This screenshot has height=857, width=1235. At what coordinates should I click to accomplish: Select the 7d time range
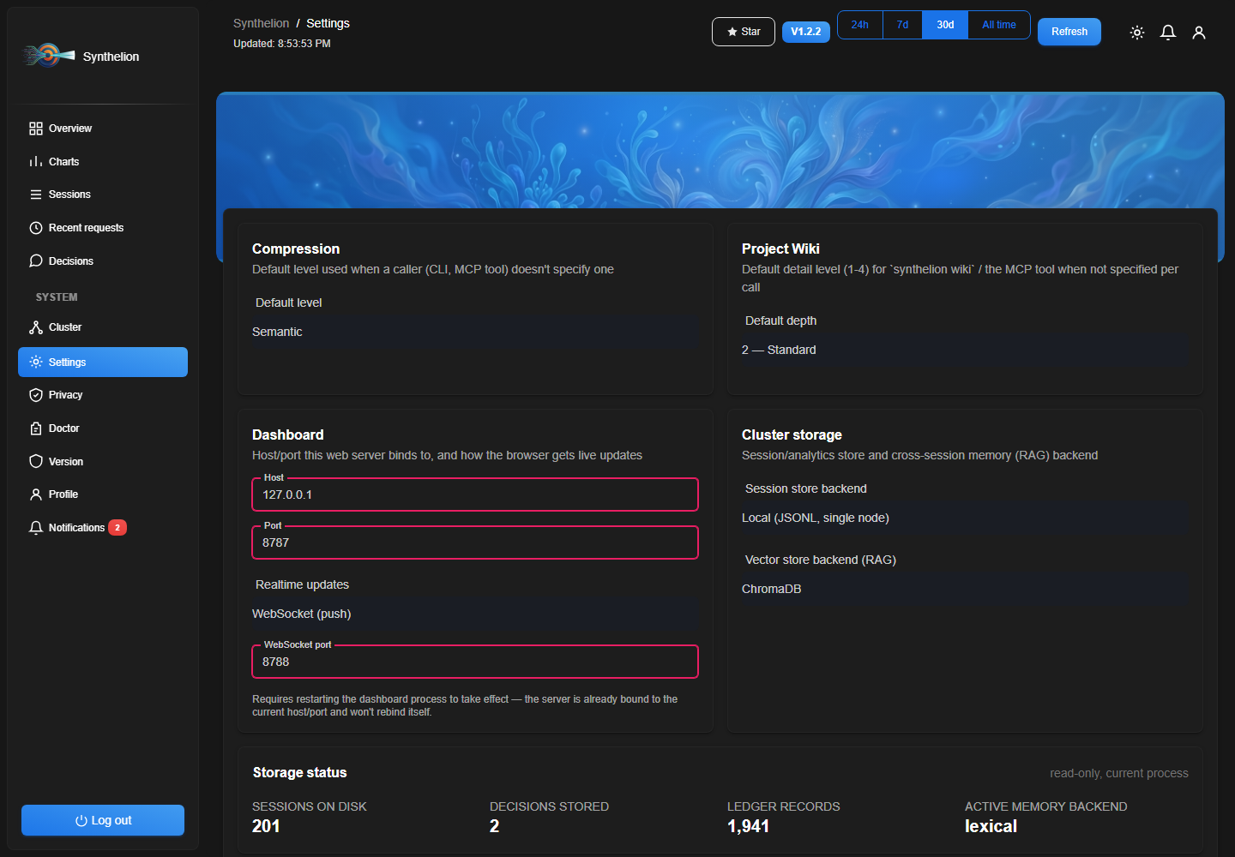(902, 25)
